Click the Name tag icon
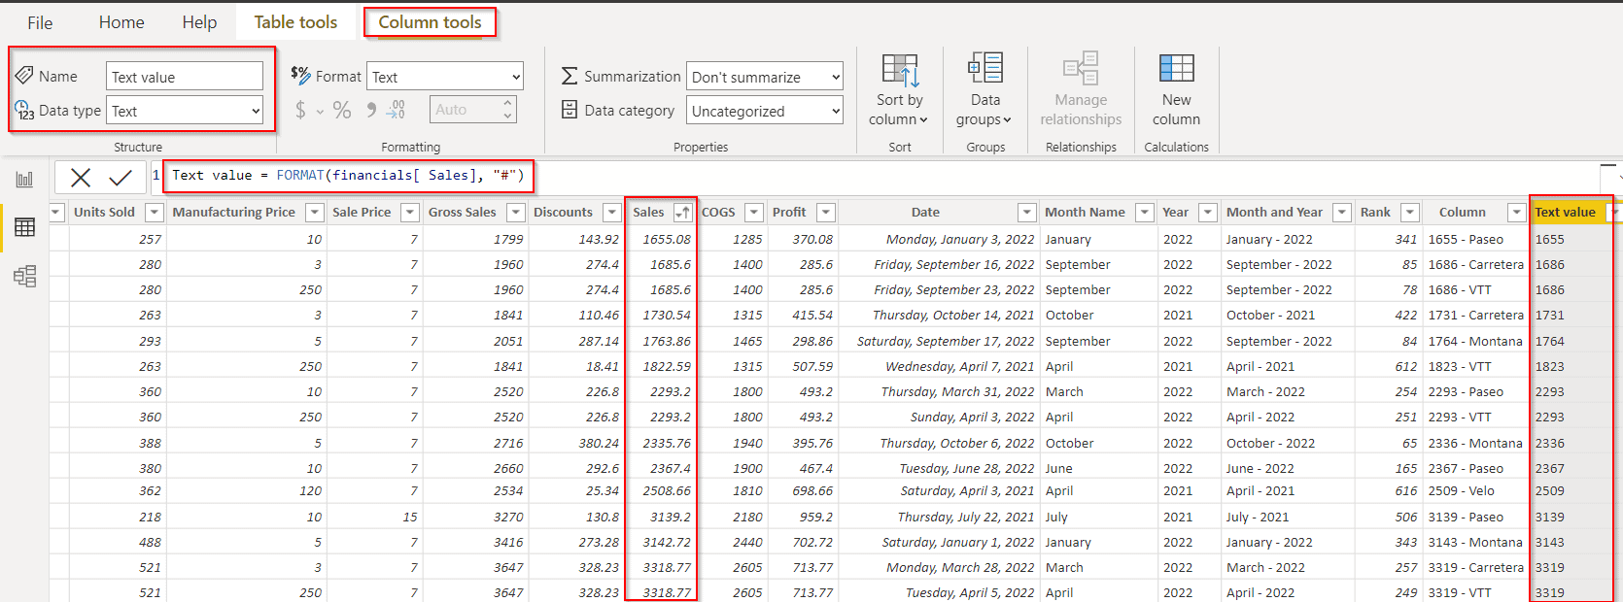Screen dimensions: 1623x602 pos(24,75)
